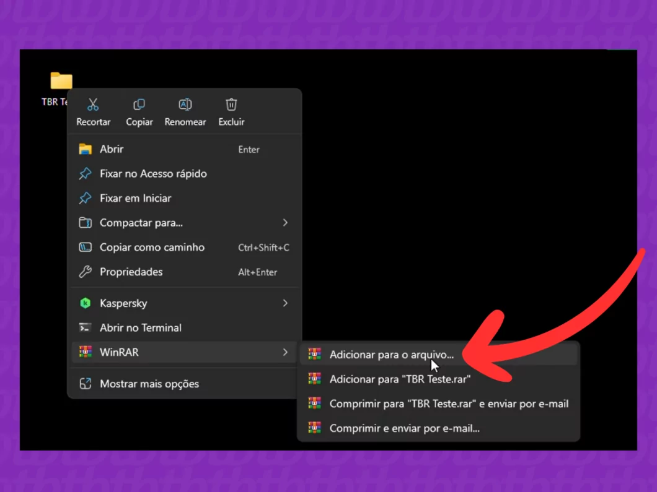Click the Renomear icon

(185, 104)
